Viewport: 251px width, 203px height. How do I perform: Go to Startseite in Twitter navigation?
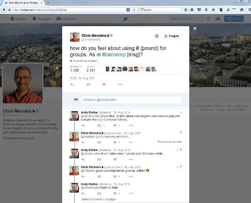(x=18, y=19)
